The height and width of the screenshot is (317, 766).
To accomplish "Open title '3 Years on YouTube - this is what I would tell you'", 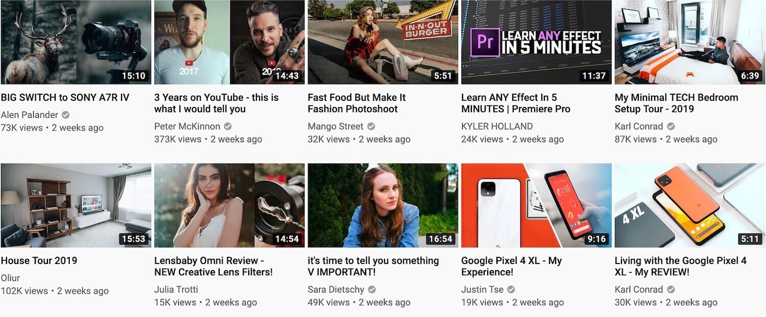I will (x=217, y=103).
